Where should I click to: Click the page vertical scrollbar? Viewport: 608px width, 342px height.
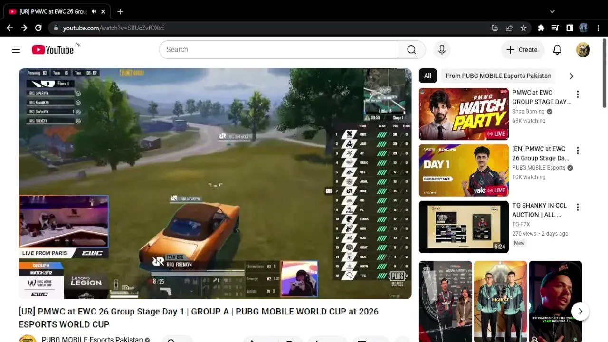click(605, 74)
